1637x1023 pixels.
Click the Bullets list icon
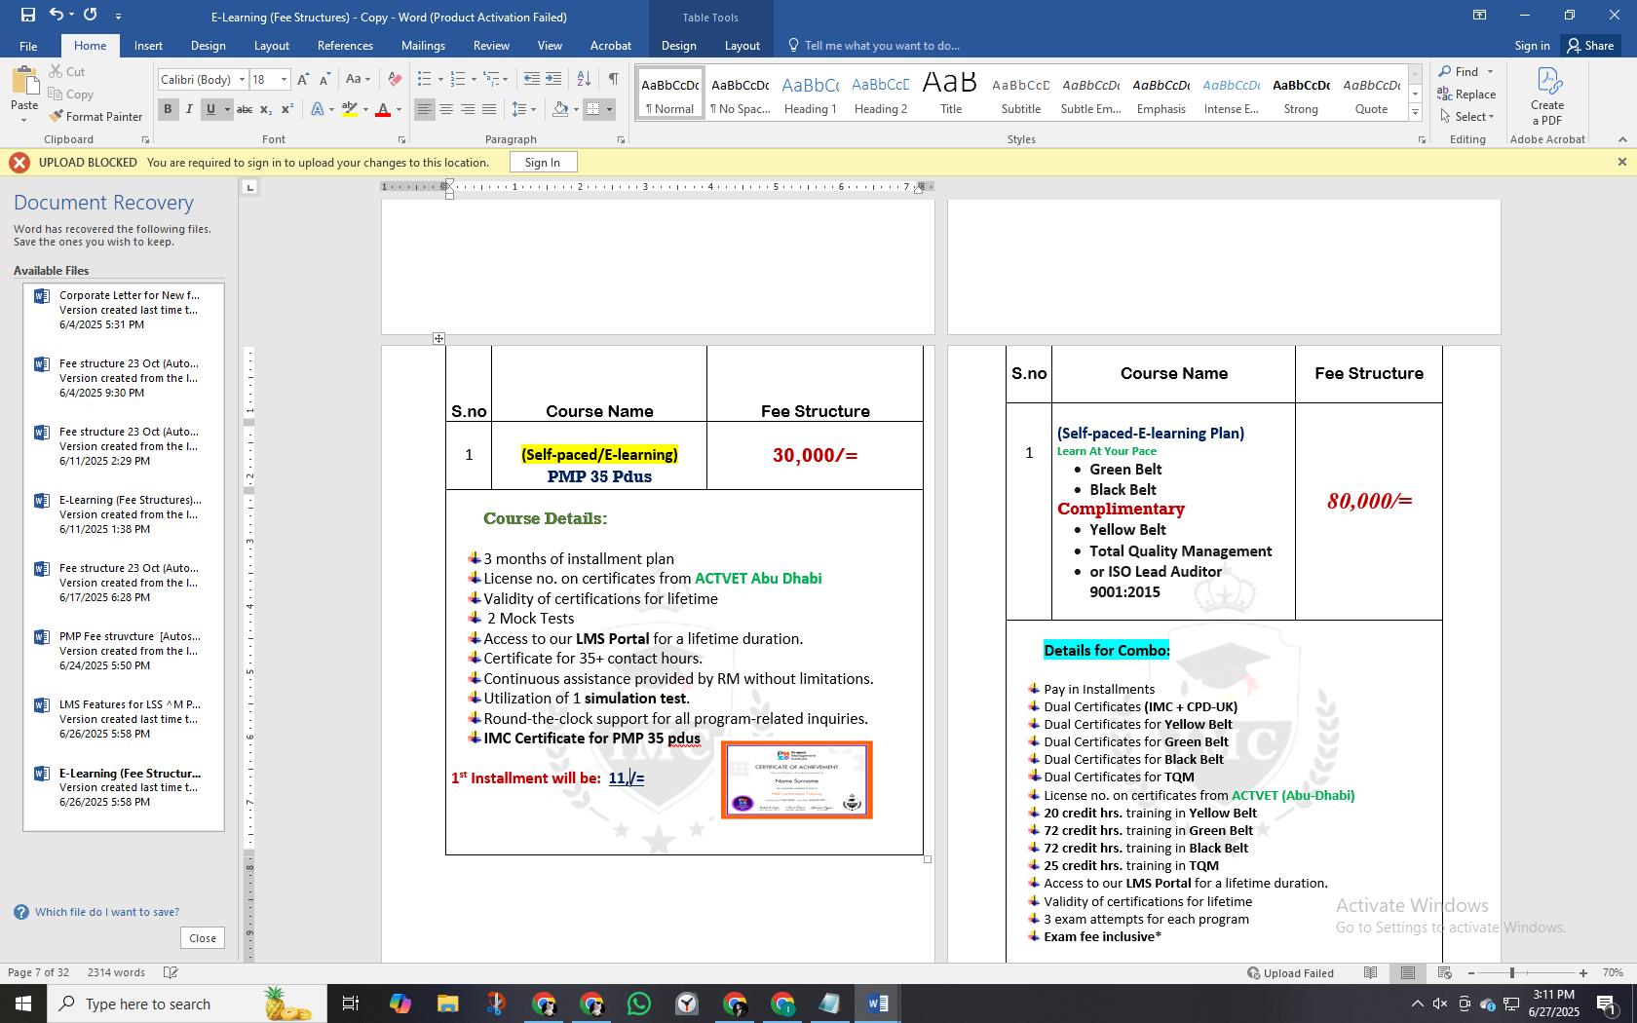[x=424, y=80]
